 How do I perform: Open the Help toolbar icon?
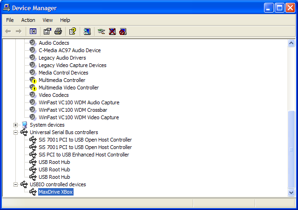coord(73,31)
